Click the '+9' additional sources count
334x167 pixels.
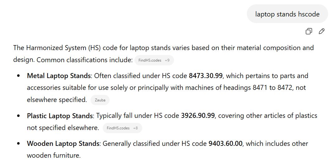[x=167, y=60]
